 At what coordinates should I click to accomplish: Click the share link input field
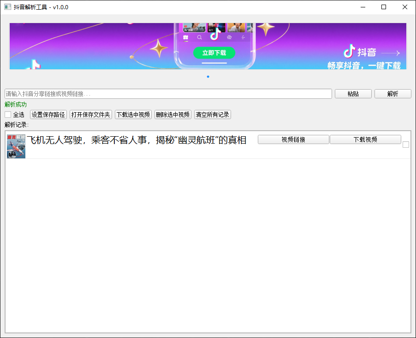pyautogui.click(x=166, y=93)
